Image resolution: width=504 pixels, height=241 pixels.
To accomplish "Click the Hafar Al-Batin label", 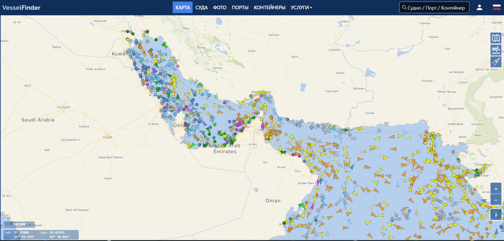I will point(96,69).
